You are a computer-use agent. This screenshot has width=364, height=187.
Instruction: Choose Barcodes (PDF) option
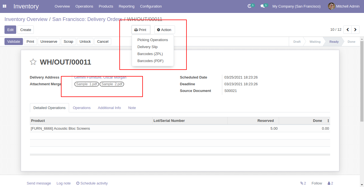click(153, 61)
